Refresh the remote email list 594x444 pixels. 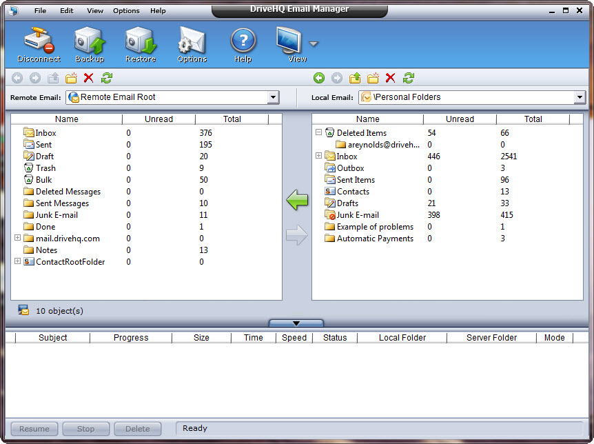click(107, 78)
